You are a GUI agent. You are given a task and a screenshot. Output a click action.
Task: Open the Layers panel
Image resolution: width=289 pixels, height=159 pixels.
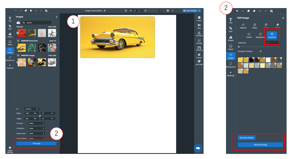click(199, 18)
